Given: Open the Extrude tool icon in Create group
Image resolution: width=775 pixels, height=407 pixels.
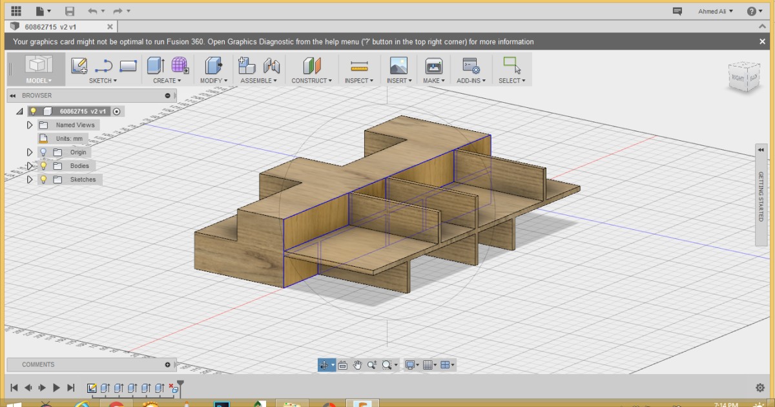Looking at the screenshot, I should pyautogui.click(x=155, y=65).
